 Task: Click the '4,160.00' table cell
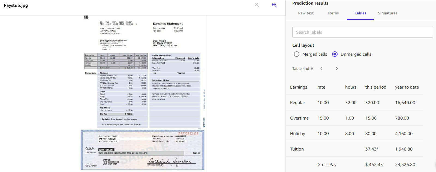(404, 134)
